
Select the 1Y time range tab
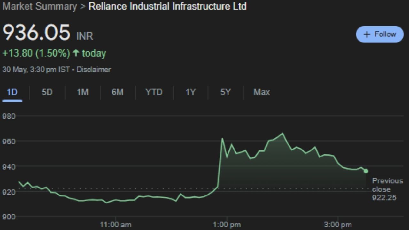click(190, 92)
